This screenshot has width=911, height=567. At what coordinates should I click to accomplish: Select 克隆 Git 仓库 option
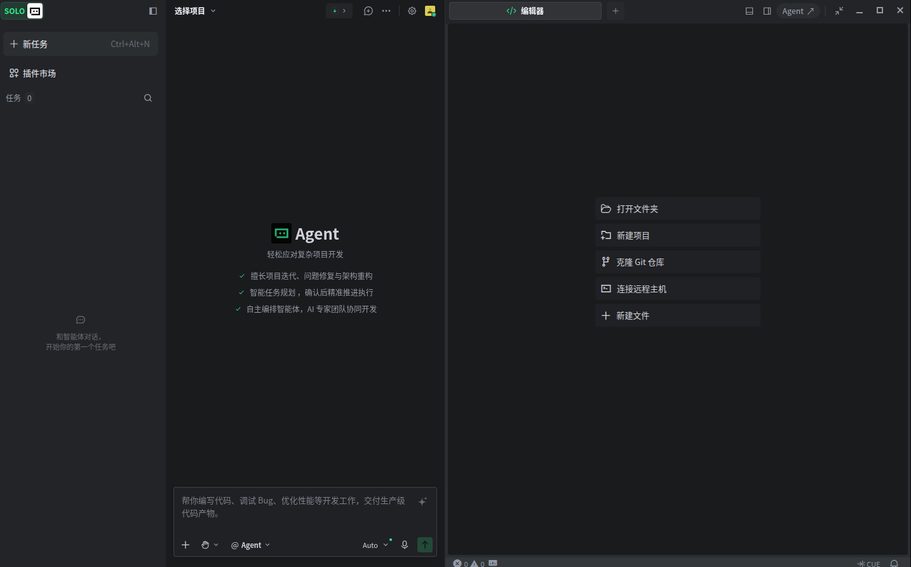point(678,262)
